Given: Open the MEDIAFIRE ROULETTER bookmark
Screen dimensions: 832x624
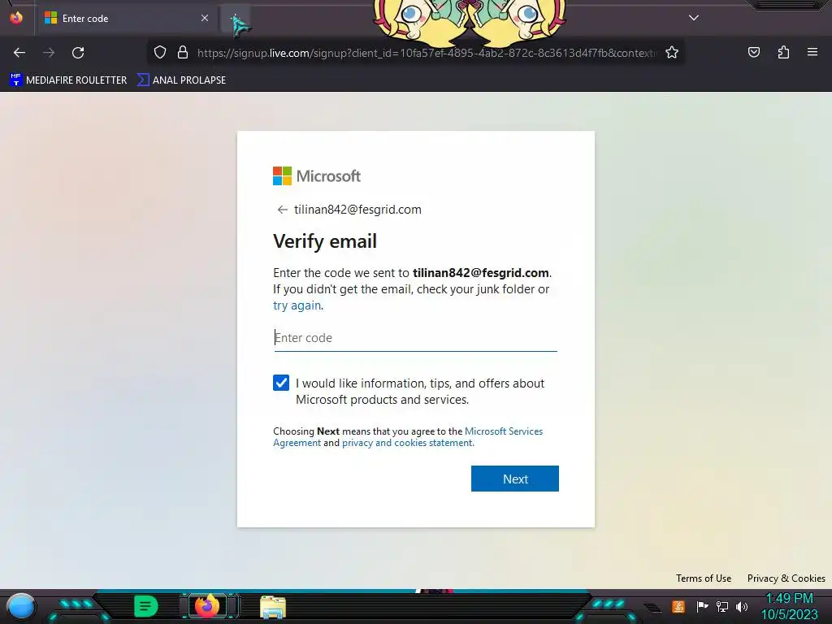Looking at the screenshot, I should pos(68,80).
